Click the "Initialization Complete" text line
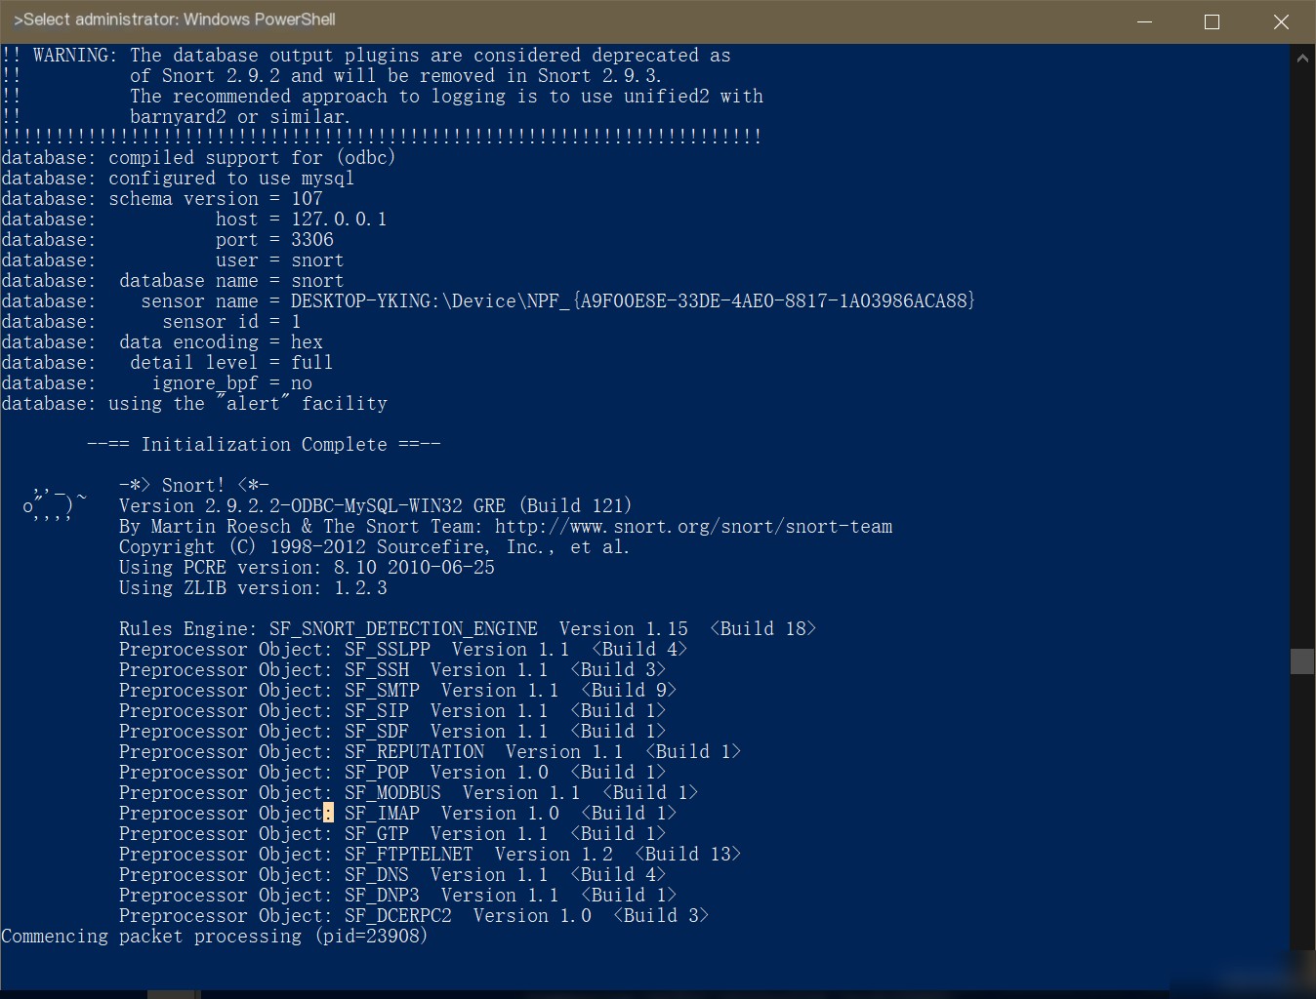Viewport: 1316px width, 999px height. click(264, 445)
